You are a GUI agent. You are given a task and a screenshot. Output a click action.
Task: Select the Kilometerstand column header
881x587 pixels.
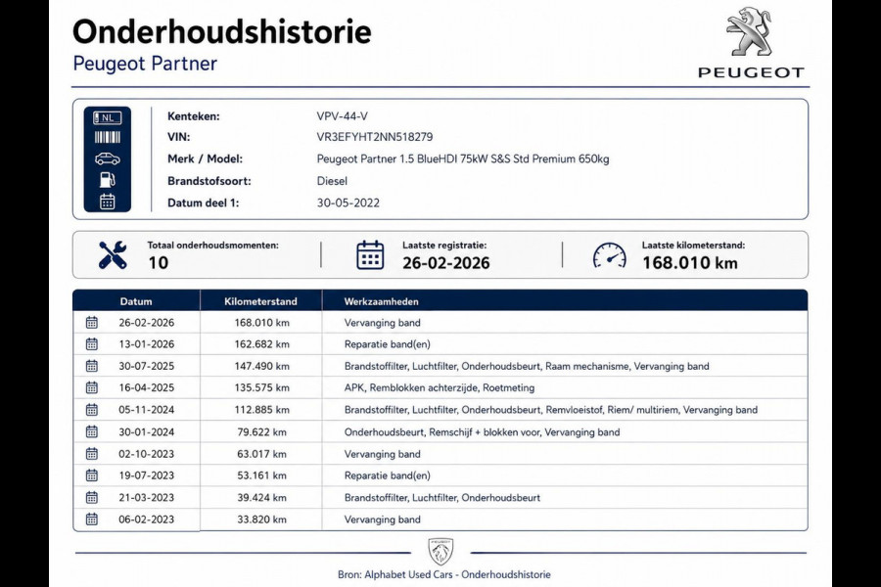coord(260,301)
